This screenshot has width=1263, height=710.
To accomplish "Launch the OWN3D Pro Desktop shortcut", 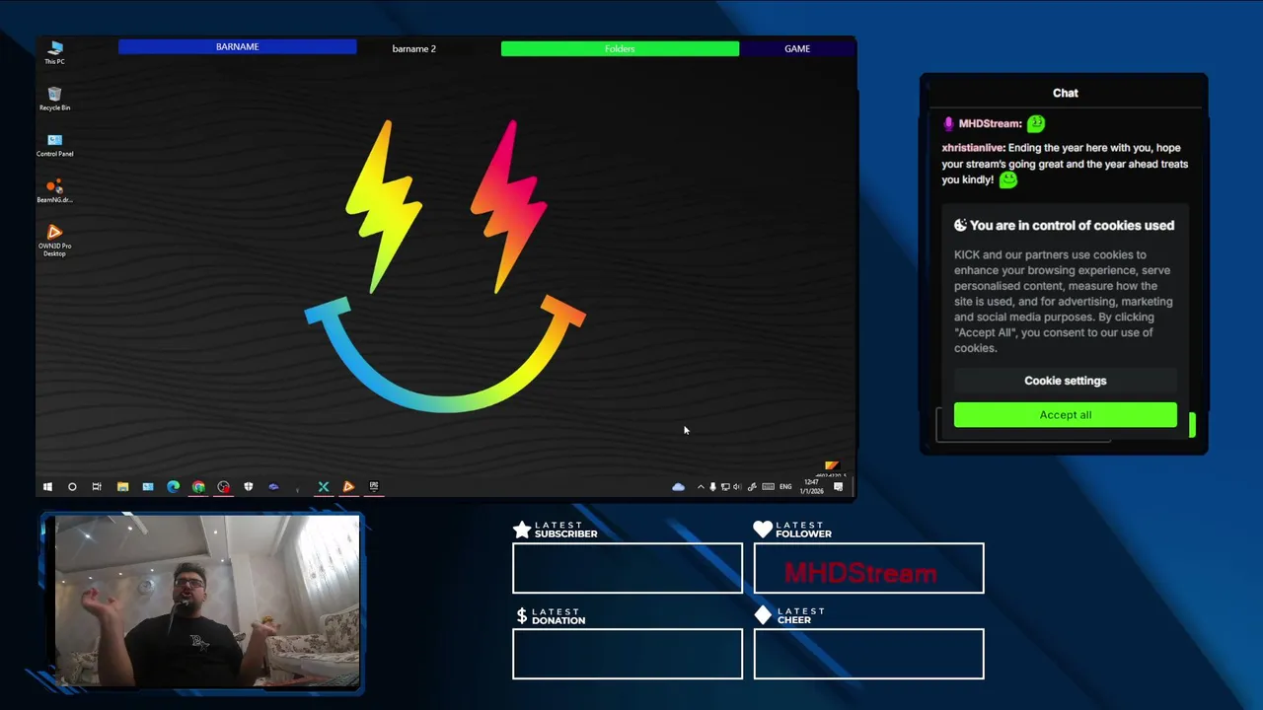I will 54,240.
